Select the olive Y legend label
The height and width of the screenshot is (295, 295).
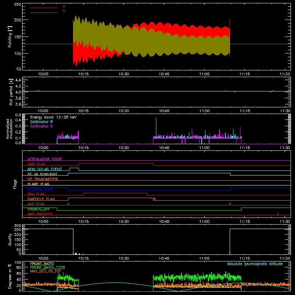64,11
